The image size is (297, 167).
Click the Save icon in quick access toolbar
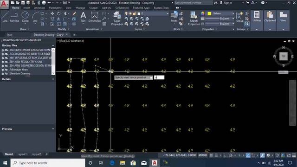tap(23, 3)
